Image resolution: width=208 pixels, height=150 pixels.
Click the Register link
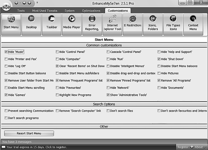183,147
